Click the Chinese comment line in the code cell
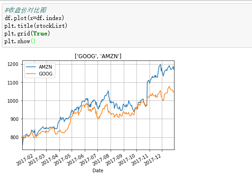 tap(25, 10)
